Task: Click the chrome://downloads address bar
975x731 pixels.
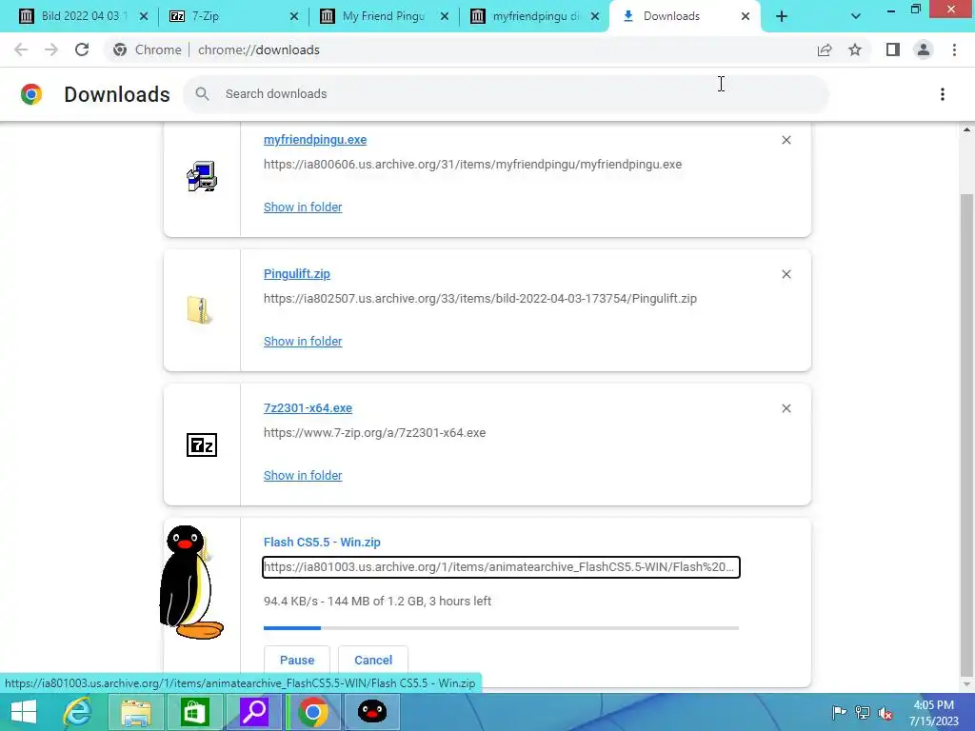Action: (259, 49)
